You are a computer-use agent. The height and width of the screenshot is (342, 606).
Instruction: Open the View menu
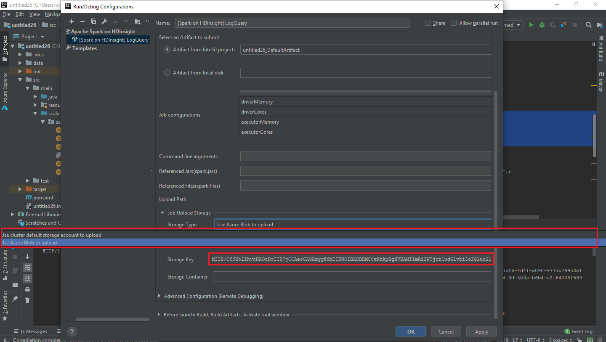tap(34, 14)
